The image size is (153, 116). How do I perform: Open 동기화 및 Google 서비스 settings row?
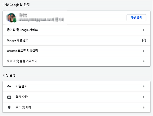76,30
